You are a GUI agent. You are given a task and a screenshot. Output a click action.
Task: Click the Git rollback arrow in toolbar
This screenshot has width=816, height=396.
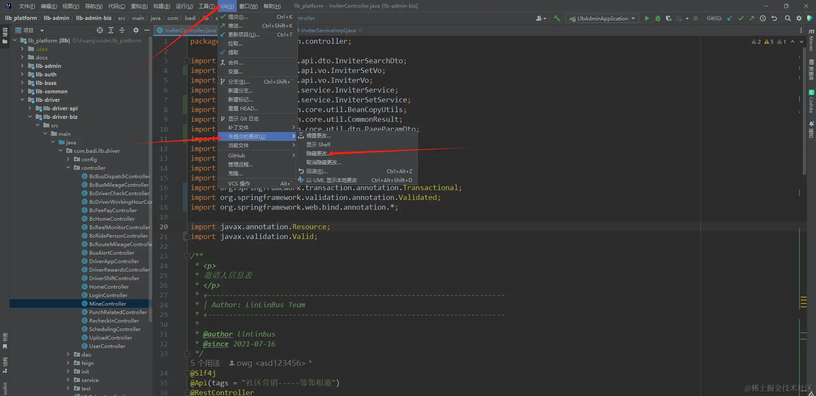point(774,18)
